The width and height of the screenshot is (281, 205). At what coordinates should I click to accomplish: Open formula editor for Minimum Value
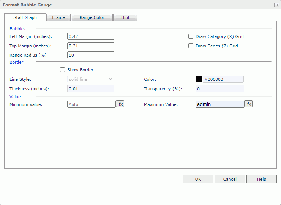coord(120,104)
